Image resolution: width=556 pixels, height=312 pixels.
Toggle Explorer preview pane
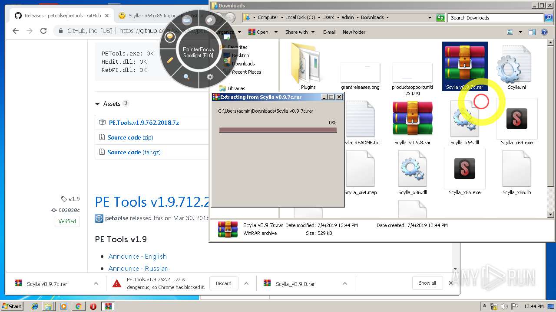tap(532, 32)
